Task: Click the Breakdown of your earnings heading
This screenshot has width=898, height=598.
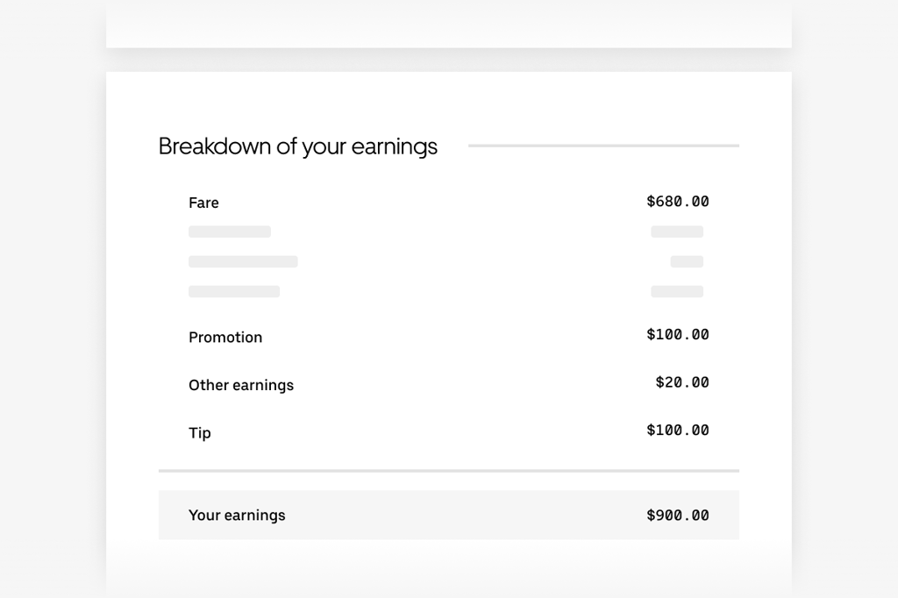Action: click(x=298, y=146)
